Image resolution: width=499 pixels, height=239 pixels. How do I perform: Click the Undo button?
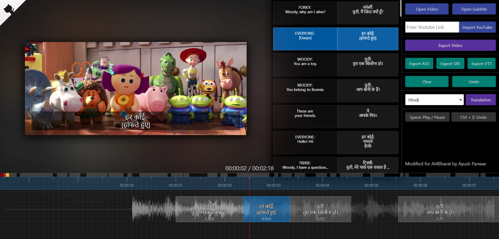474,82
